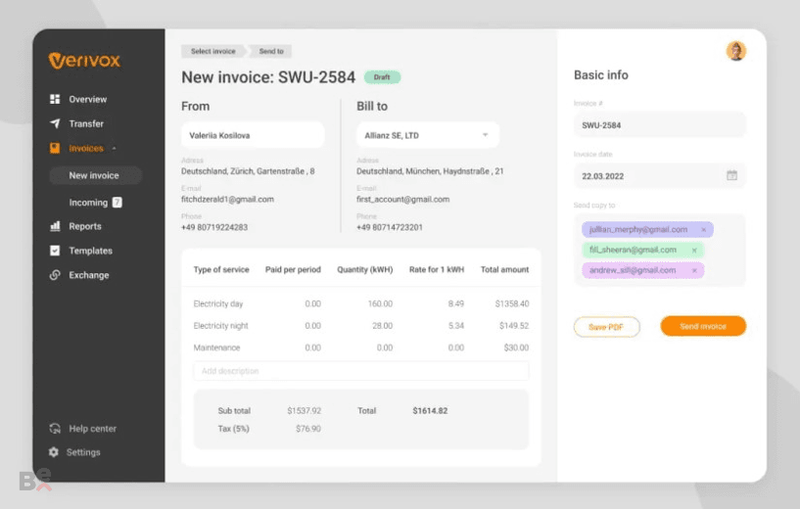Open Settings menu item
Viewport: 800px width, 509px height.
tap(83, 452)
